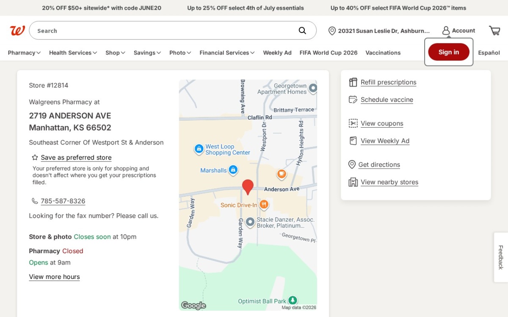
Task: Expand the Shop menu
Action: [x=115, y=52]
